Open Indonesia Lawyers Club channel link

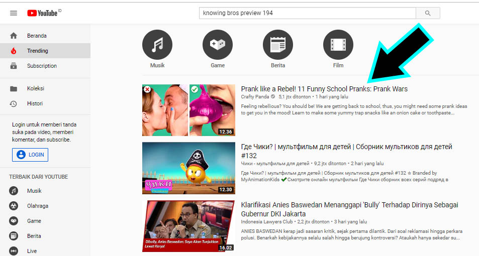tap(267, 222)
